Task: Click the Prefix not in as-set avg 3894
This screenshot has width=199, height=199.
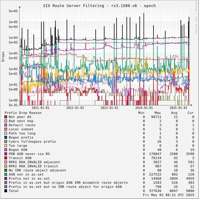Action: (174, 178)
